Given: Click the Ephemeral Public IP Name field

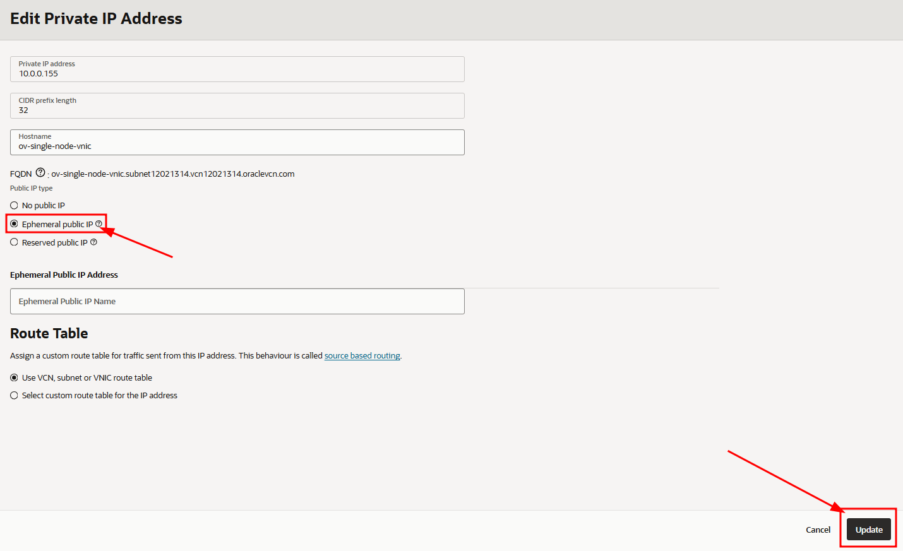Looking at the screenshot, I should [237, 301].
